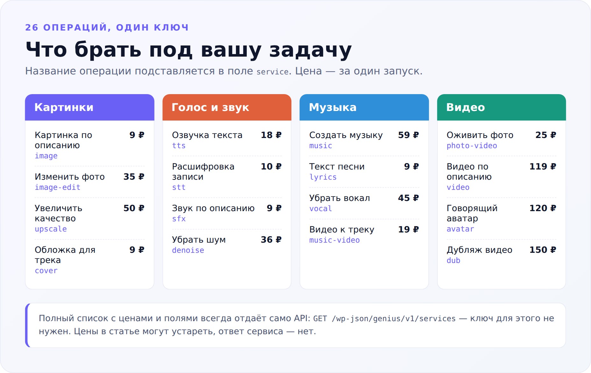Click the 35 ₽ price
This screenshot has width=591, height=373.
coord(134,177)
